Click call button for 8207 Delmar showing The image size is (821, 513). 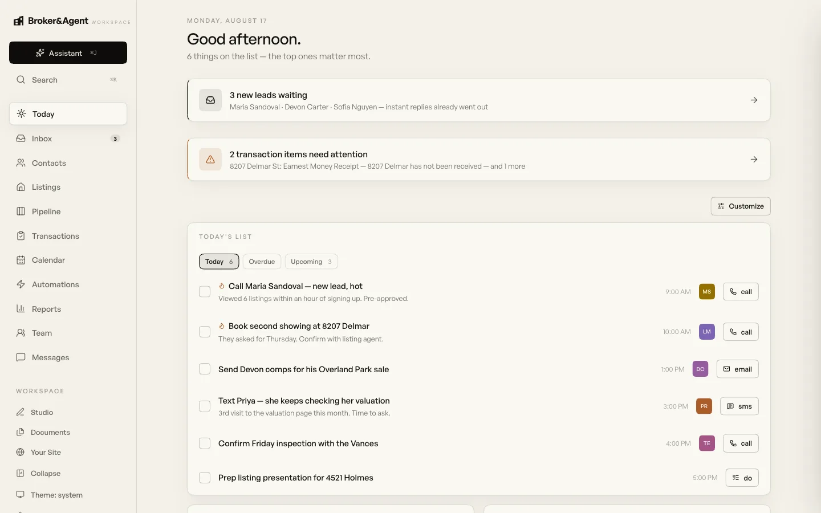click(x=741, y=332)
